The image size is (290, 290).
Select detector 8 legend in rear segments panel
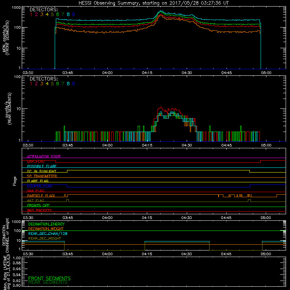(68, 84)
